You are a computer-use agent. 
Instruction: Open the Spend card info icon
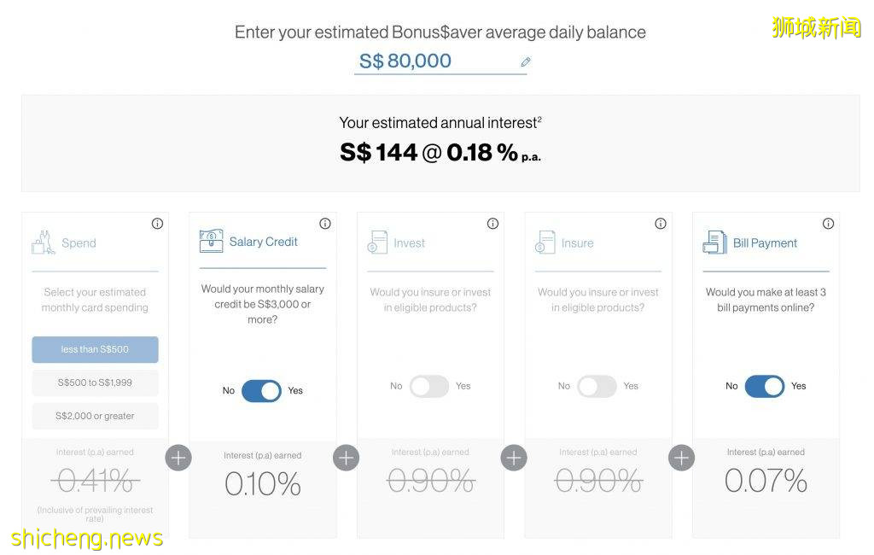(x=157, y=224)
